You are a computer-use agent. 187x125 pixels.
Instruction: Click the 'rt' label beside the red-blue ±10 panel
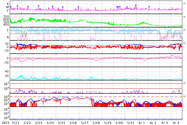(x=184, y=43)
